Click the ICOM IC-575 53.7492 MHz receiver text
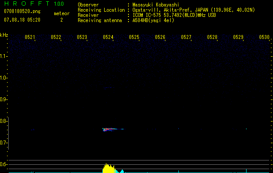 [x=174, y=15]
